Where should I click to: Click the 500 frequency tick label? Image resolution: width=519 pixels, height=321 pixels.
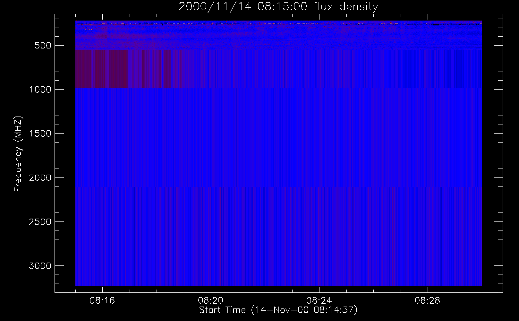point(43,46)
